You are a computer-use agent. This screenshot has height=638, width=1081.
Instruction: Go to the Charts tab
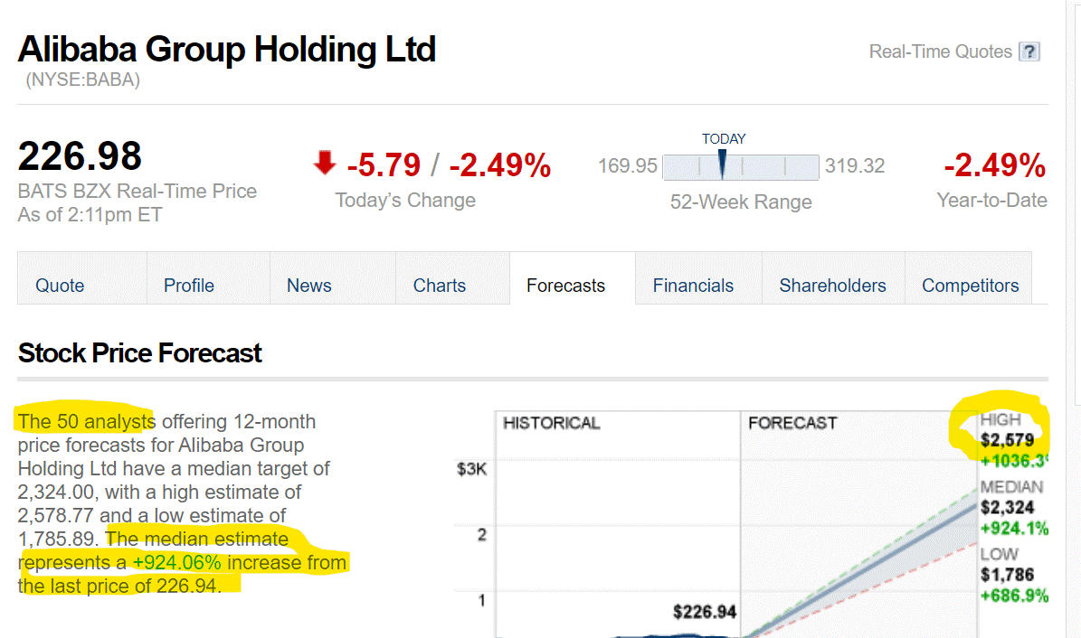pyautogui.click(x=440, y=286)
